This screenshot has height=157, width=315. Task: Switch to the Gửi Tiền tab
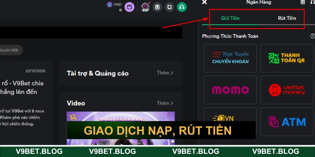coord(230,18)
